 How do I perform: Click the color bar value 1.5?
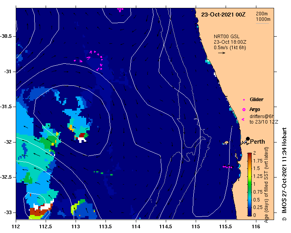click(x=256, y=168)
